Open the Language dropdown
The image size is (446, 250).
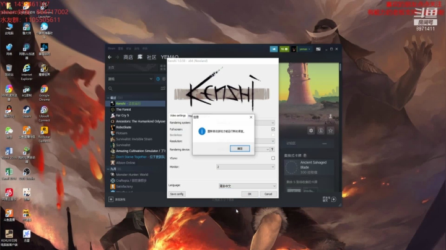pyautogui.click(x=247, y=186)
